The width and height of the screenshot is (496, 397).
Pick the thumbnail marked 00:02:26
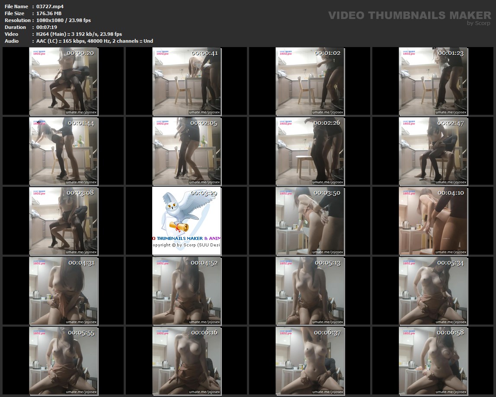click(310, 151)
